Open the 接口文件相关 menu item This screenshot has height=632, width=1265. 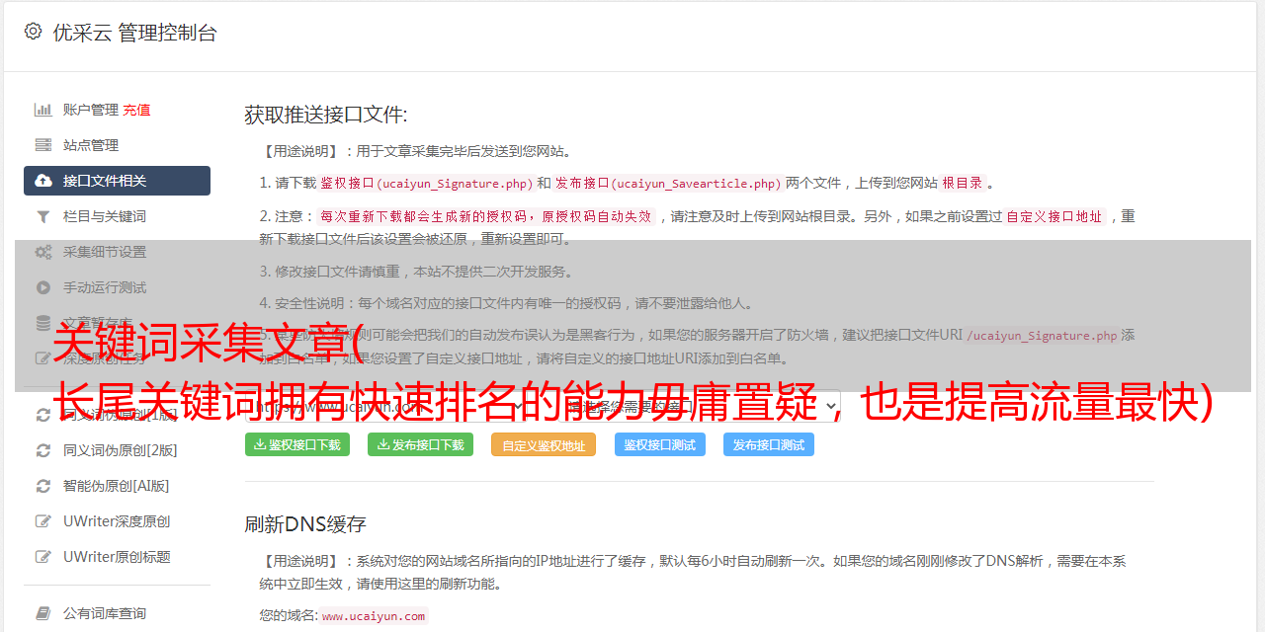[x=117, y=181]
